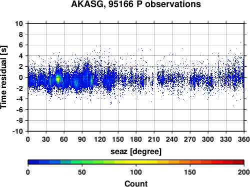
Task: Click the y-axis tick label -10
Action: (17, 131)
